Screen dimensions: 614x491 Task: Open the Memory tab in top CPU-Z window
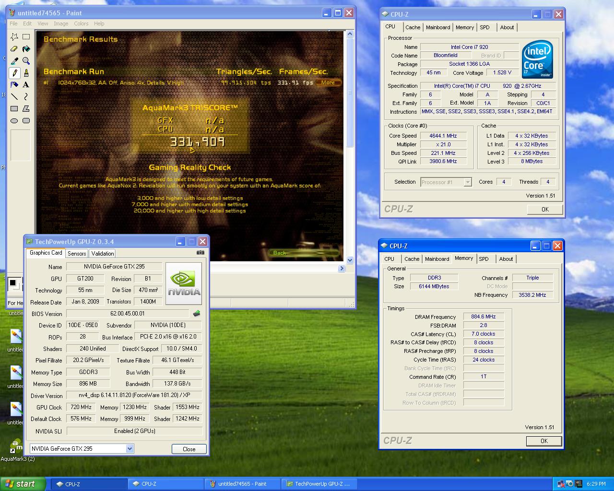[465, 27]
